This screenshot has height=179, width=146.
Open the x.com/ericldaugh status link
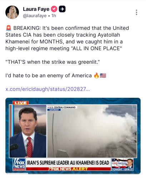pyautogui.click(x=47, y=89)
